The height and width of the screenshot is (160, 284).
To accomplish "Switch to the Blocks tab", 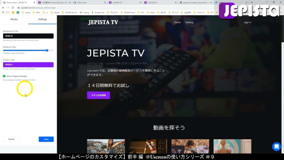I will click(x=14, y=19).
